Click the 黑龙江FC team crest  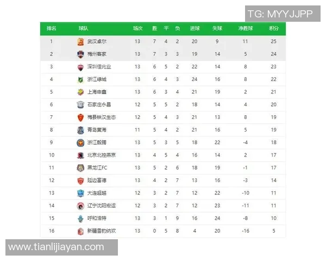point(80,168)
